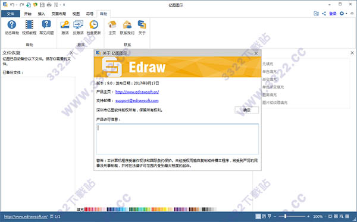Viewport: 357px width, 222px height.
Task: Click the 100% zoom level text
Action: pos(318,217)
